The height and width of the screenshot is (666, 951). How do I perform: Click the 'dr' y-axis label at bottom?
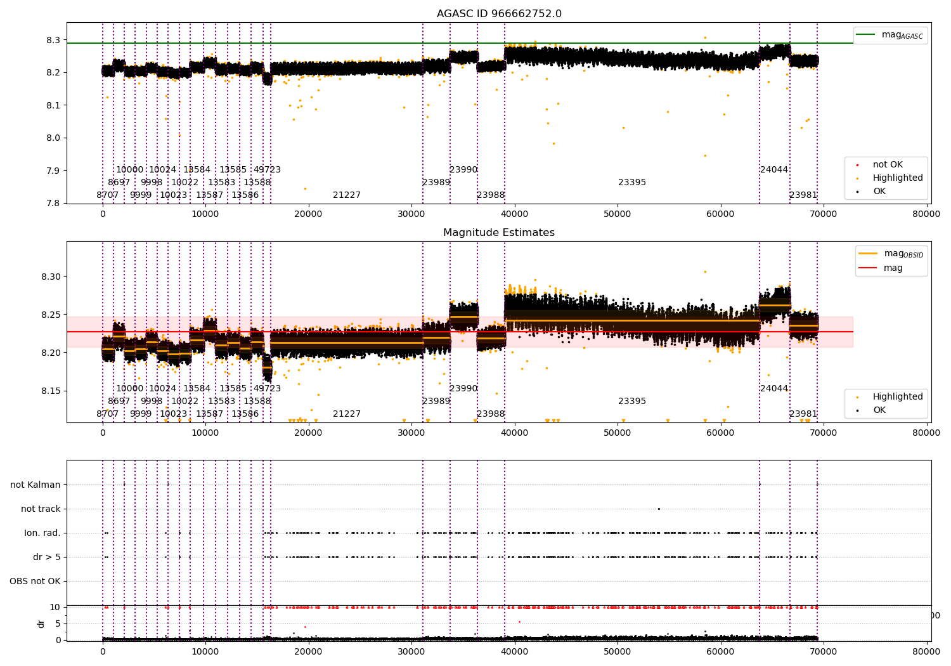tap(41, 624)
